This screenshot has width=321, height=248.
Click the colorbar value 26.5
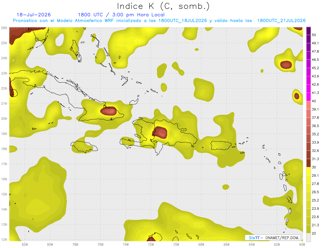pyautogui.click(x=315, y=192)
